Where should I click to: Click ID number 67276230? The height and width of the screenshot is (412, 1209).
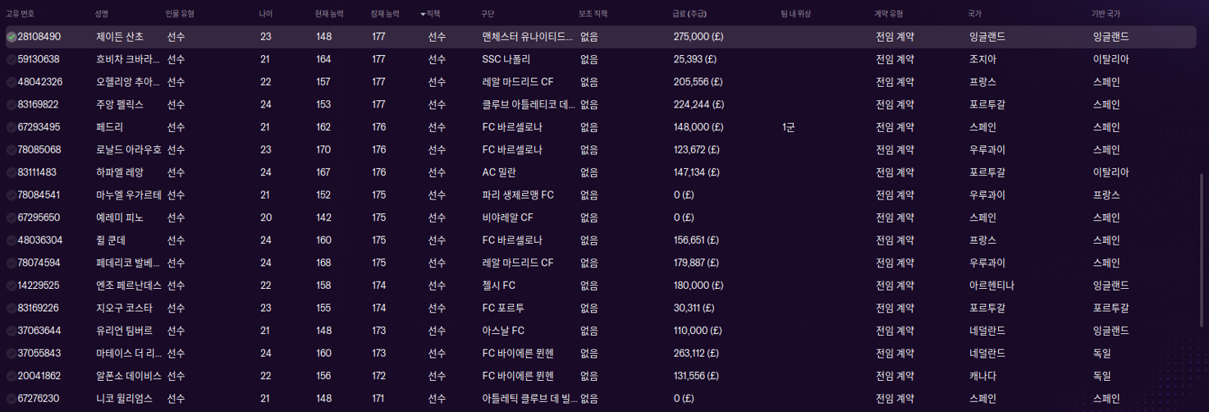[x=39, y=398]
